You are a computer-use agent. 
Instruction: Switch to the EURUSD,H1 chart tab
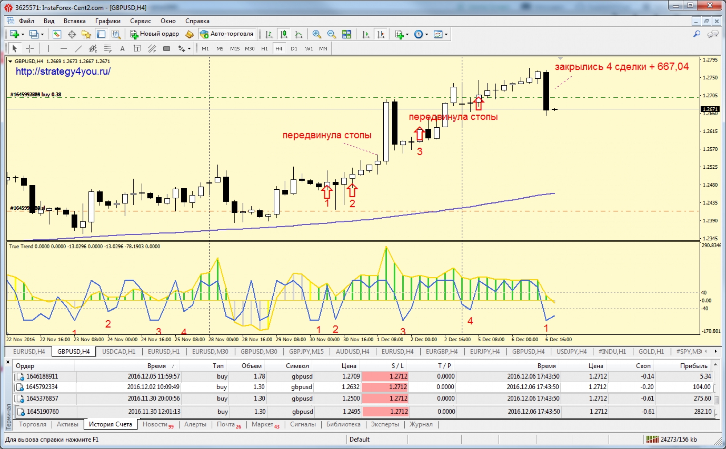click(x=163, y=351)
